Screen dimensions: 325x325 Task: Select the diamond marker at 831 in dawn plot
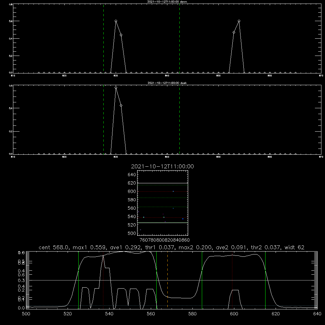pos(121,35)
